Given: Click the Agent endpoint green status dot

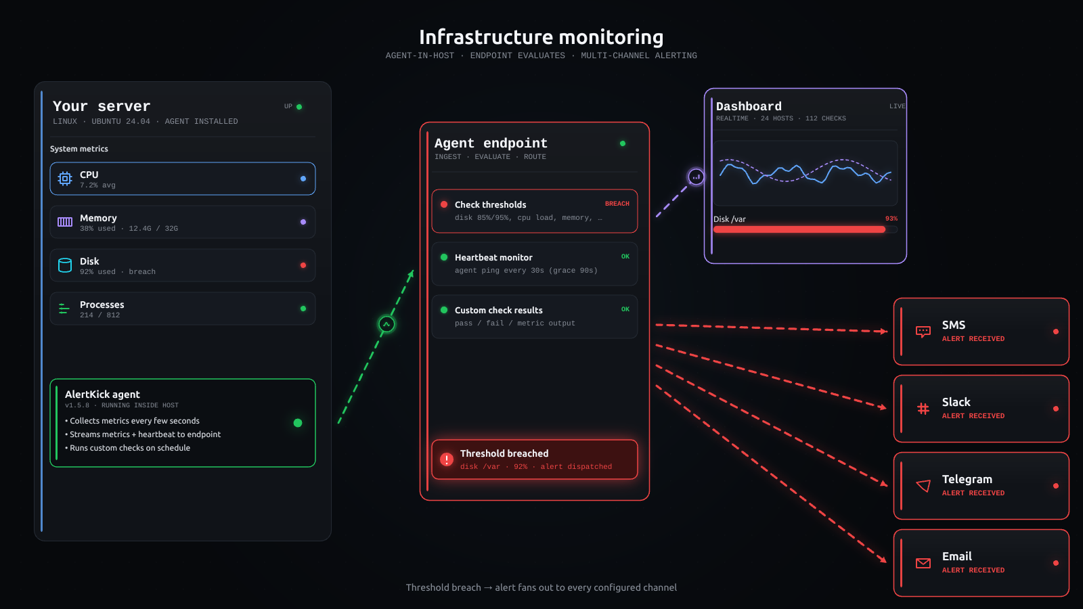Looking at the screenshot, I should pos(623,143).
